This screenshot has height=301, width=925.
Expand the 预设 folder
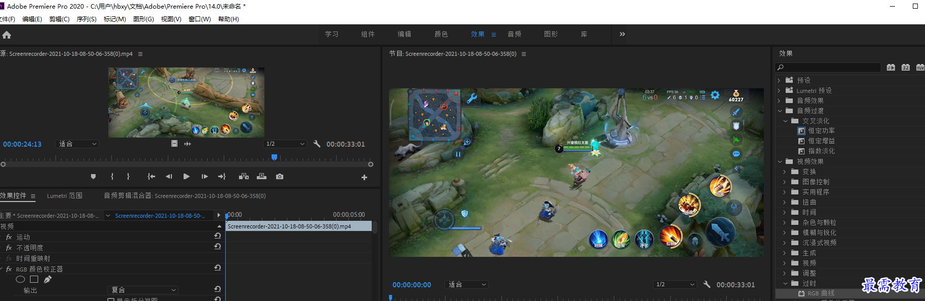(779, 80)
